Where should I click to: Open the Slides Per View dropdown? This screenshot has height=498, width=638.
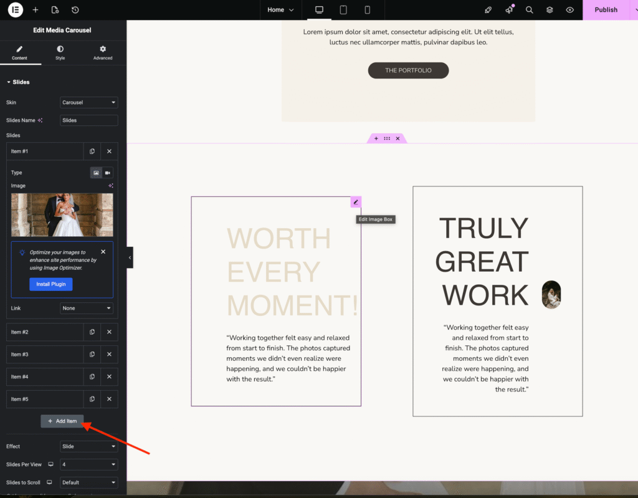point(88,464)
